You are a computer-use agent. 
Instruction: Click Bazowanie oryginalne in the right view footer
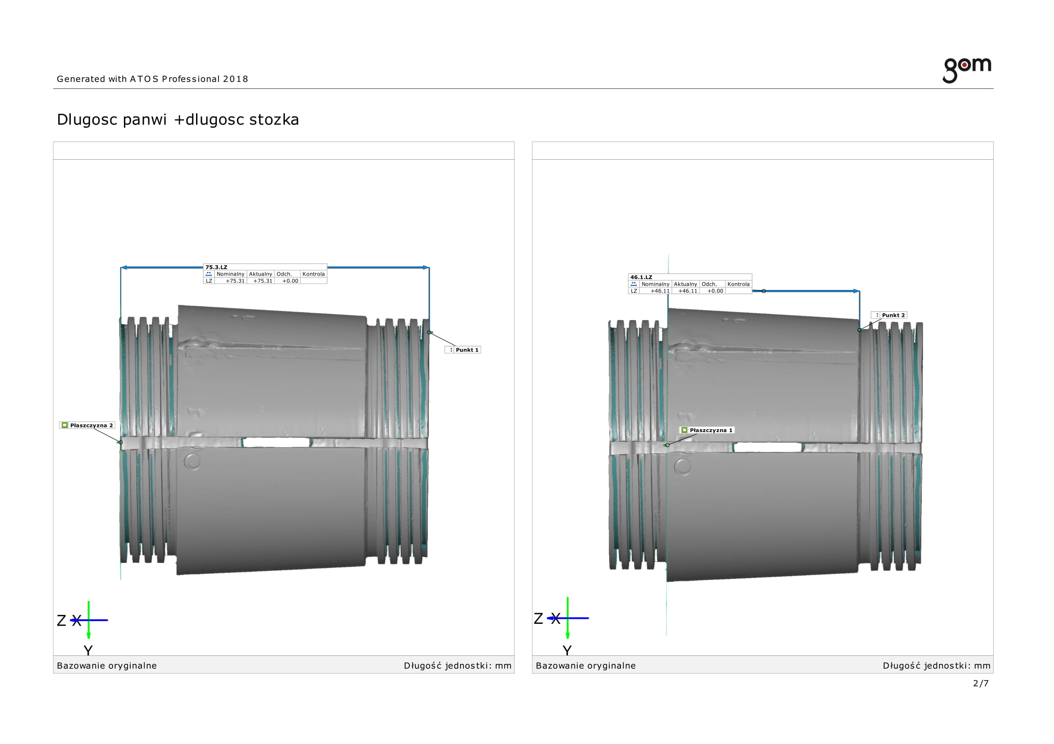pyautogui.click(x=586, y=666)
